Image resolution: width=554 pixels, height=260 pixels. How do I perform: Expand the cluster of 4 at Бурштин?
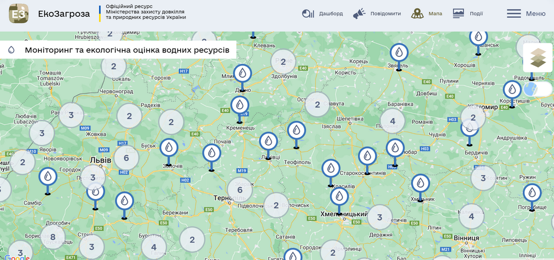pos(154,248)
